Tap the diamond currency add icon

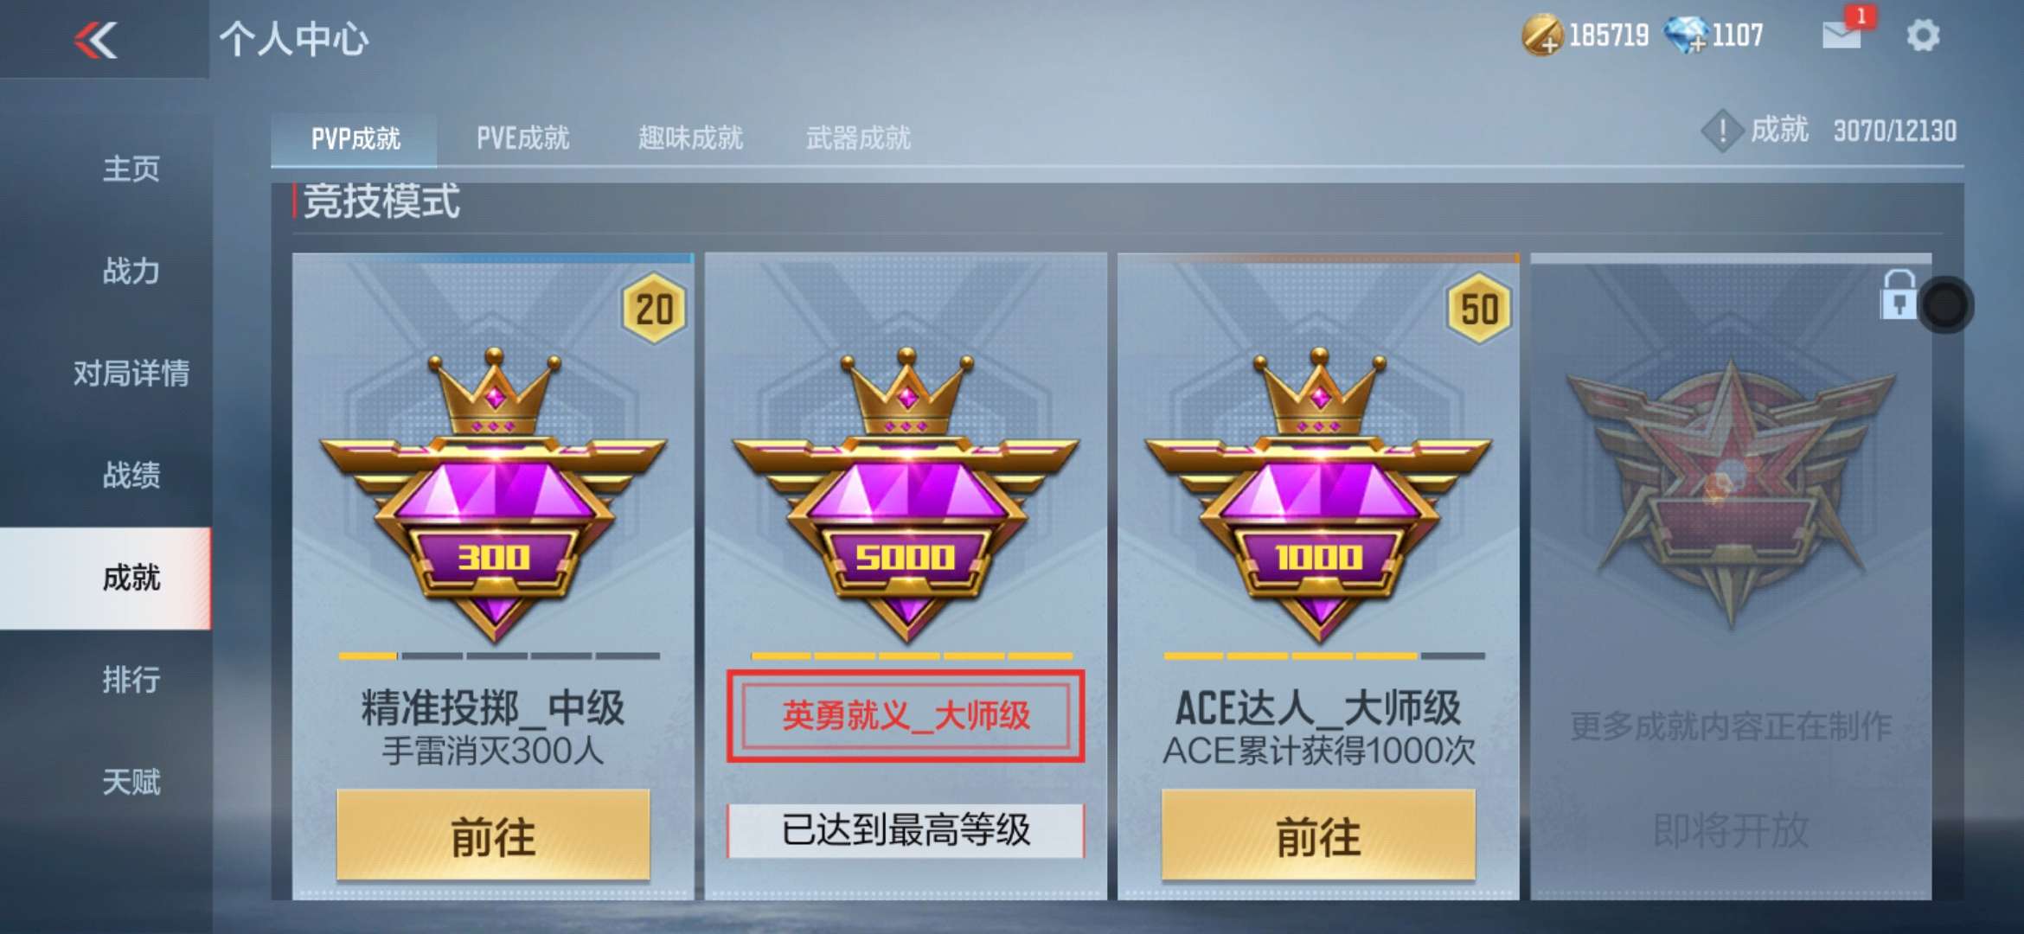coord(1686,35)
